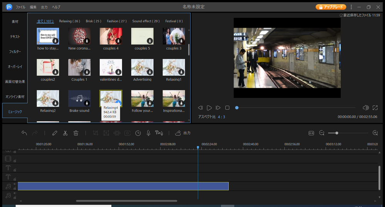This screenshot has height=207, width=385.
Task: Download the 'Brake sound' audio
Action: 87,103
